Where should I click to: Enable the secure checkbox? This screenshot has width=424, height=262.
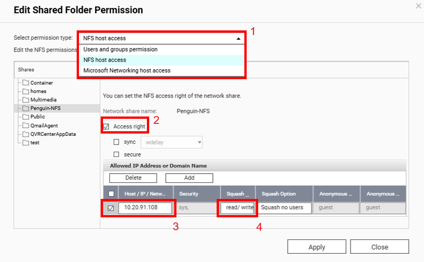(x=116, y=155)
